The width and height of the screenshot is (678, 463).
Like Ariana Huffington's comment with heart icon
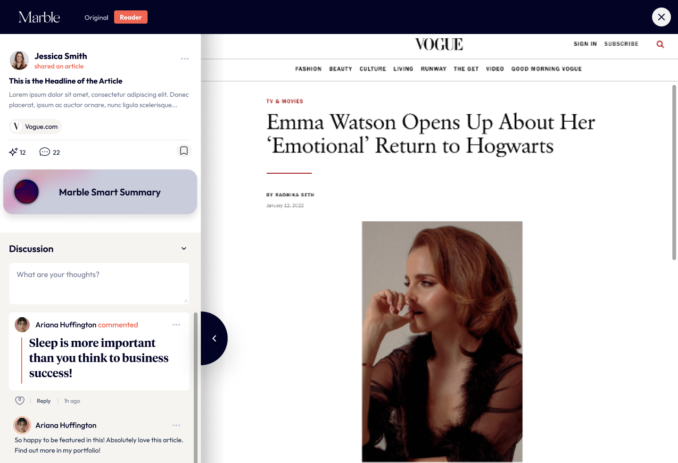pos(20,401)
